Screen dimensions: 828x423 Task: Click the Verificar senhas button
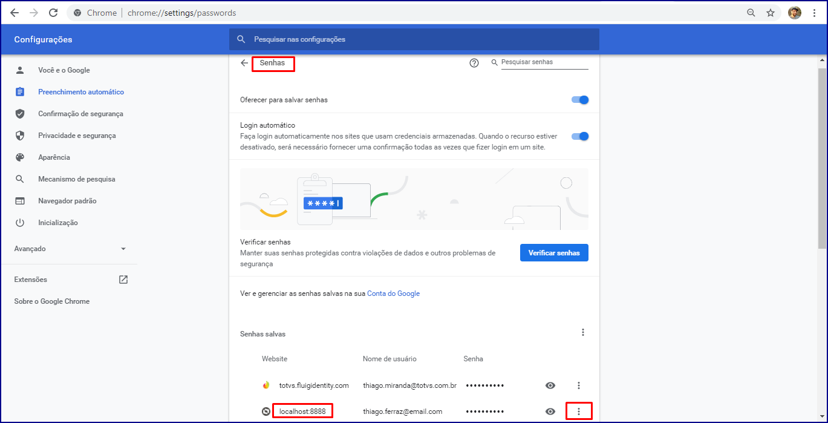coord(554,253)
